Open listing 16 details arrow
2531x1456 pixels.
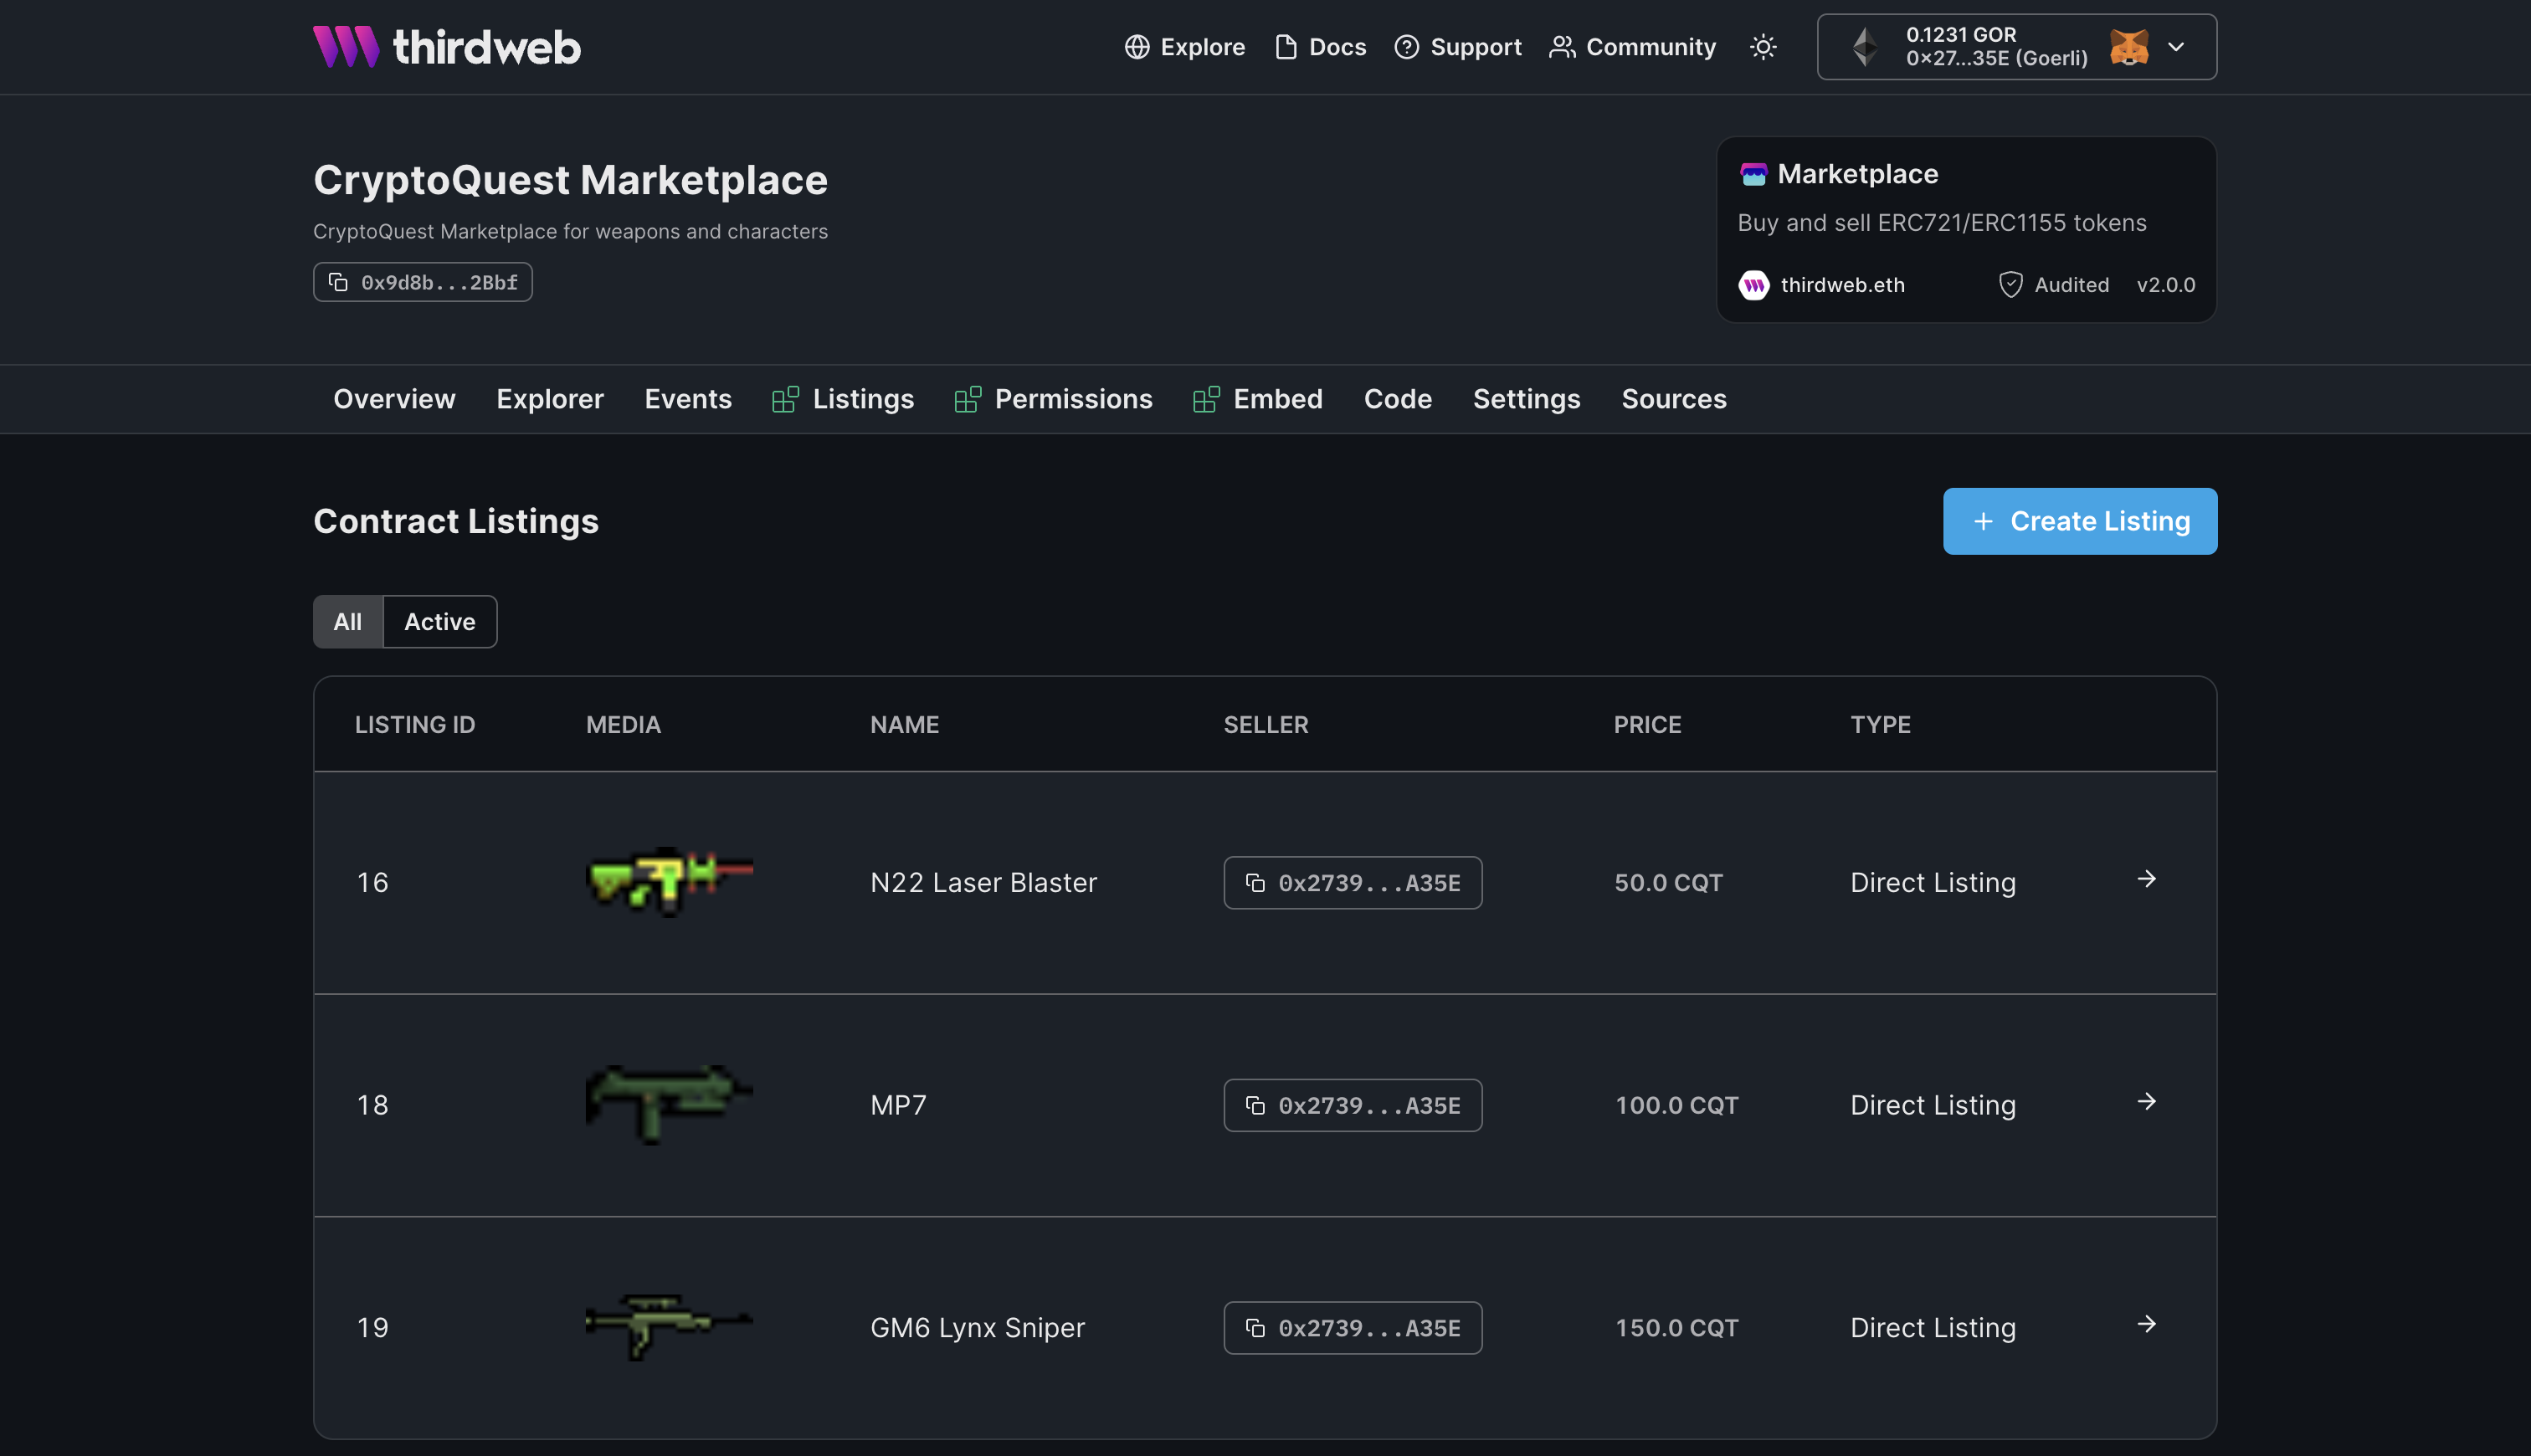pos(2146,879)
